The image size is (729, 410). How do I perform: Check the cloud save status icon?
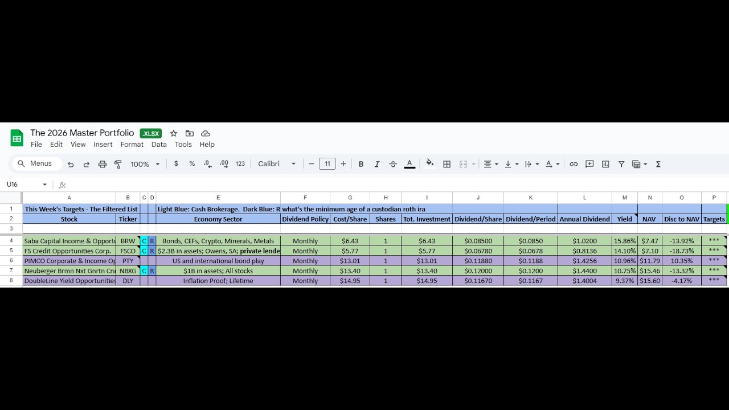click(206, 133)
